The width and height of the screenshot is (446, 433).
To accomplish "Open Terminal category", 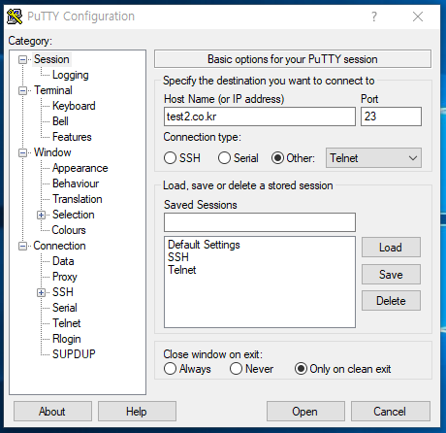I will point(53,90).
